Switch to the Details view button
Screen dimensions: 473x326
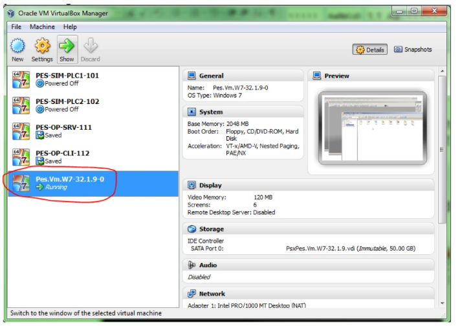pyautogui.click(x=370, y=50)
